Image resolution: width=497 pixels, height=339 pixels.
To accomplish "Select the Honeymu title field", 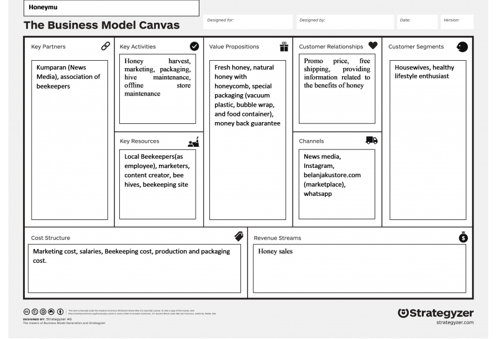I will pos(112,8).
